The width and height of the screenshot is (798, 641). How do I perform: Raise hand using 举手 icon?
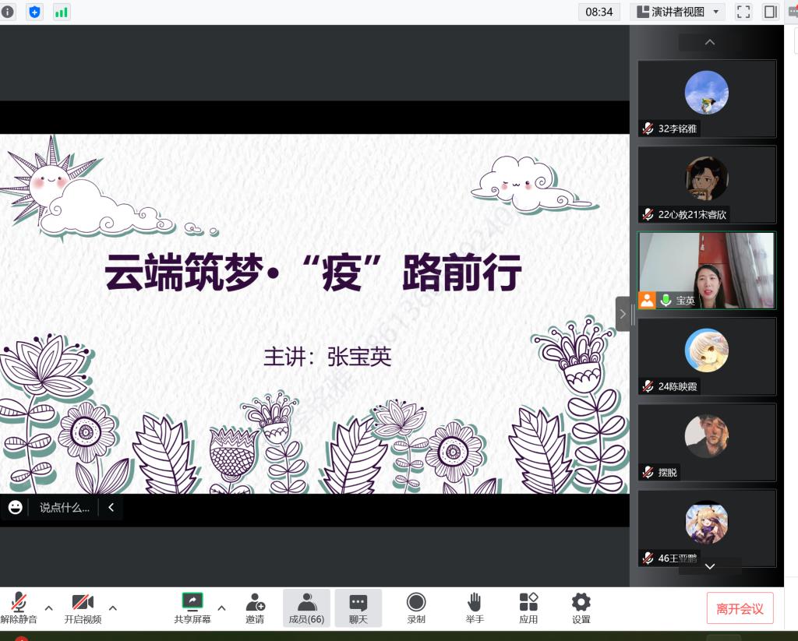474,608
